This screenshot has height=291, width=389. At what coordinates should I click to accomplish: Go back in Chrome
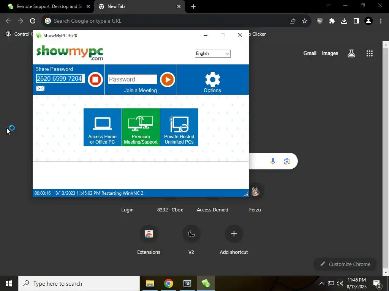click(8, 21)
